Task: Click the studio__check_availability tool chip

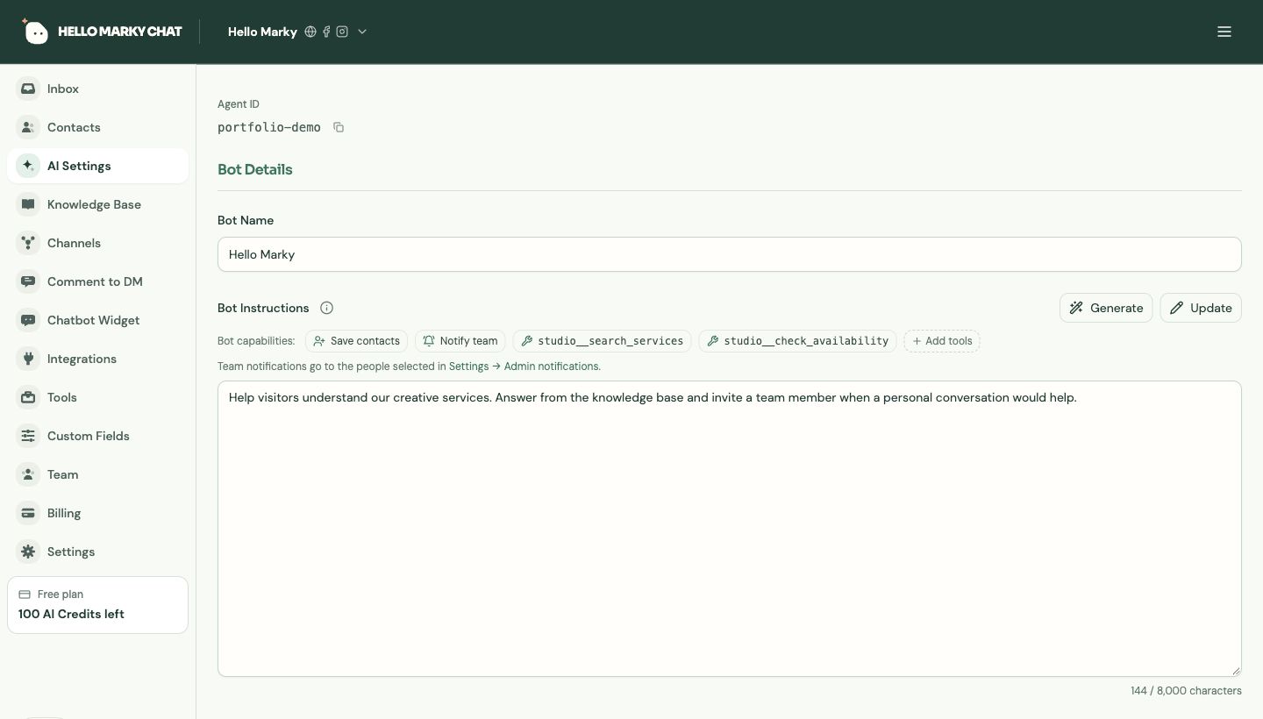Action: tap(797, 341)
